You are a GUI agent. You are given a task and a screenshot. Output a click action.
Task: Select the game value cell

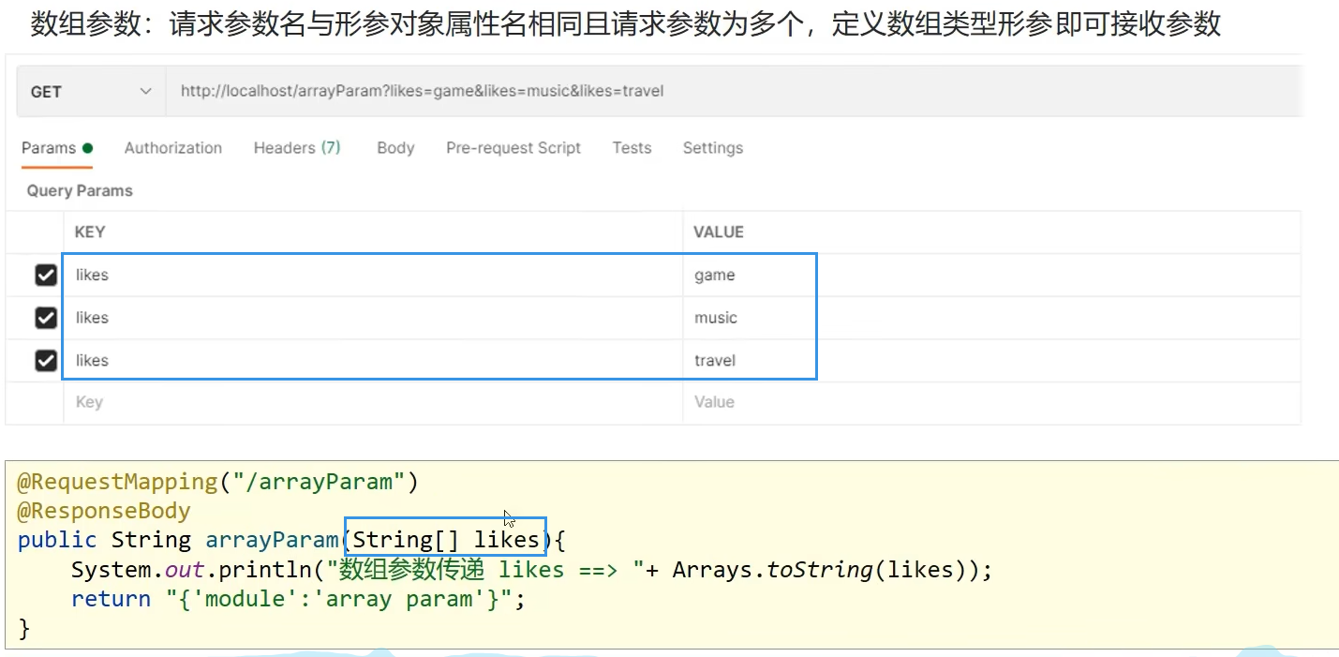pos(715,276)
